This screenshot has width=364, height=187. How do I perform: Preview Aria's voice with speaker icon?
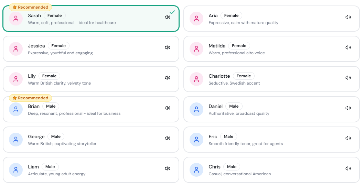(x=348, y=17)
